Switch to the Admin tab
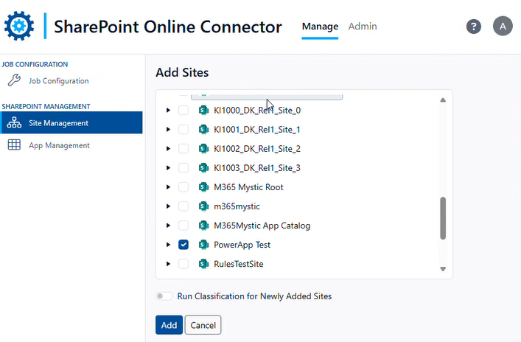 pyautogui.click(x=363, y=27)
